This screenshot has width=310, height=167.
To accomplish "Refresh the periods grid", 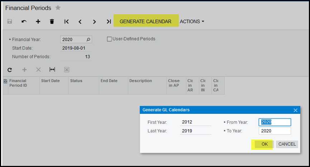I will (10, 70).
